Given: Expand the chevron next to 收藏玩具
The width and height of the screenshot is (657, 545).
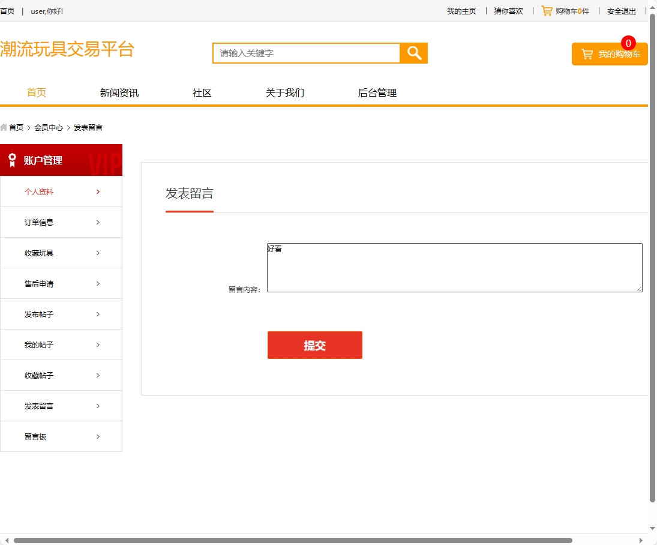Looking at the screenshot, I should (x=98, y=253).
